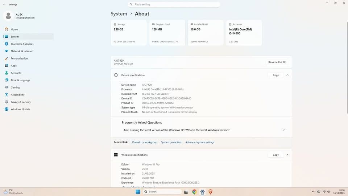This screenshot has height=196, width=348.
Task: Collapse the Device specifications section
Action: tap(287, 75)
